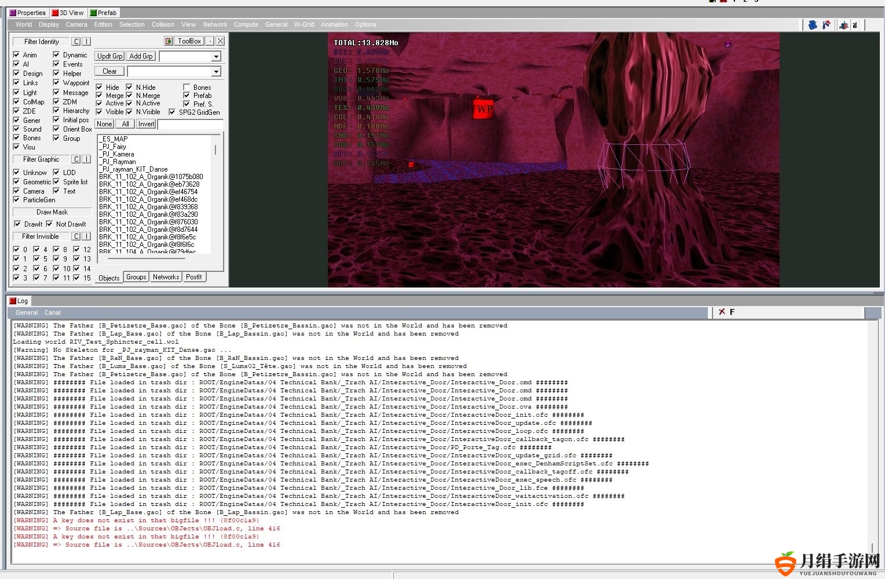Minimize the ToolBox with the dash button

(x=210, y=41)
